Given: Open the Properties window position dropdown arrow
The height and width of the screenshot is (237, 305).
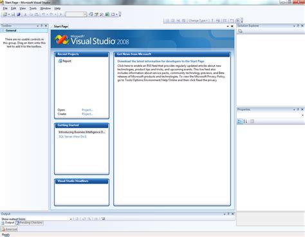Looking at the screenshot, I should (294, 109).
